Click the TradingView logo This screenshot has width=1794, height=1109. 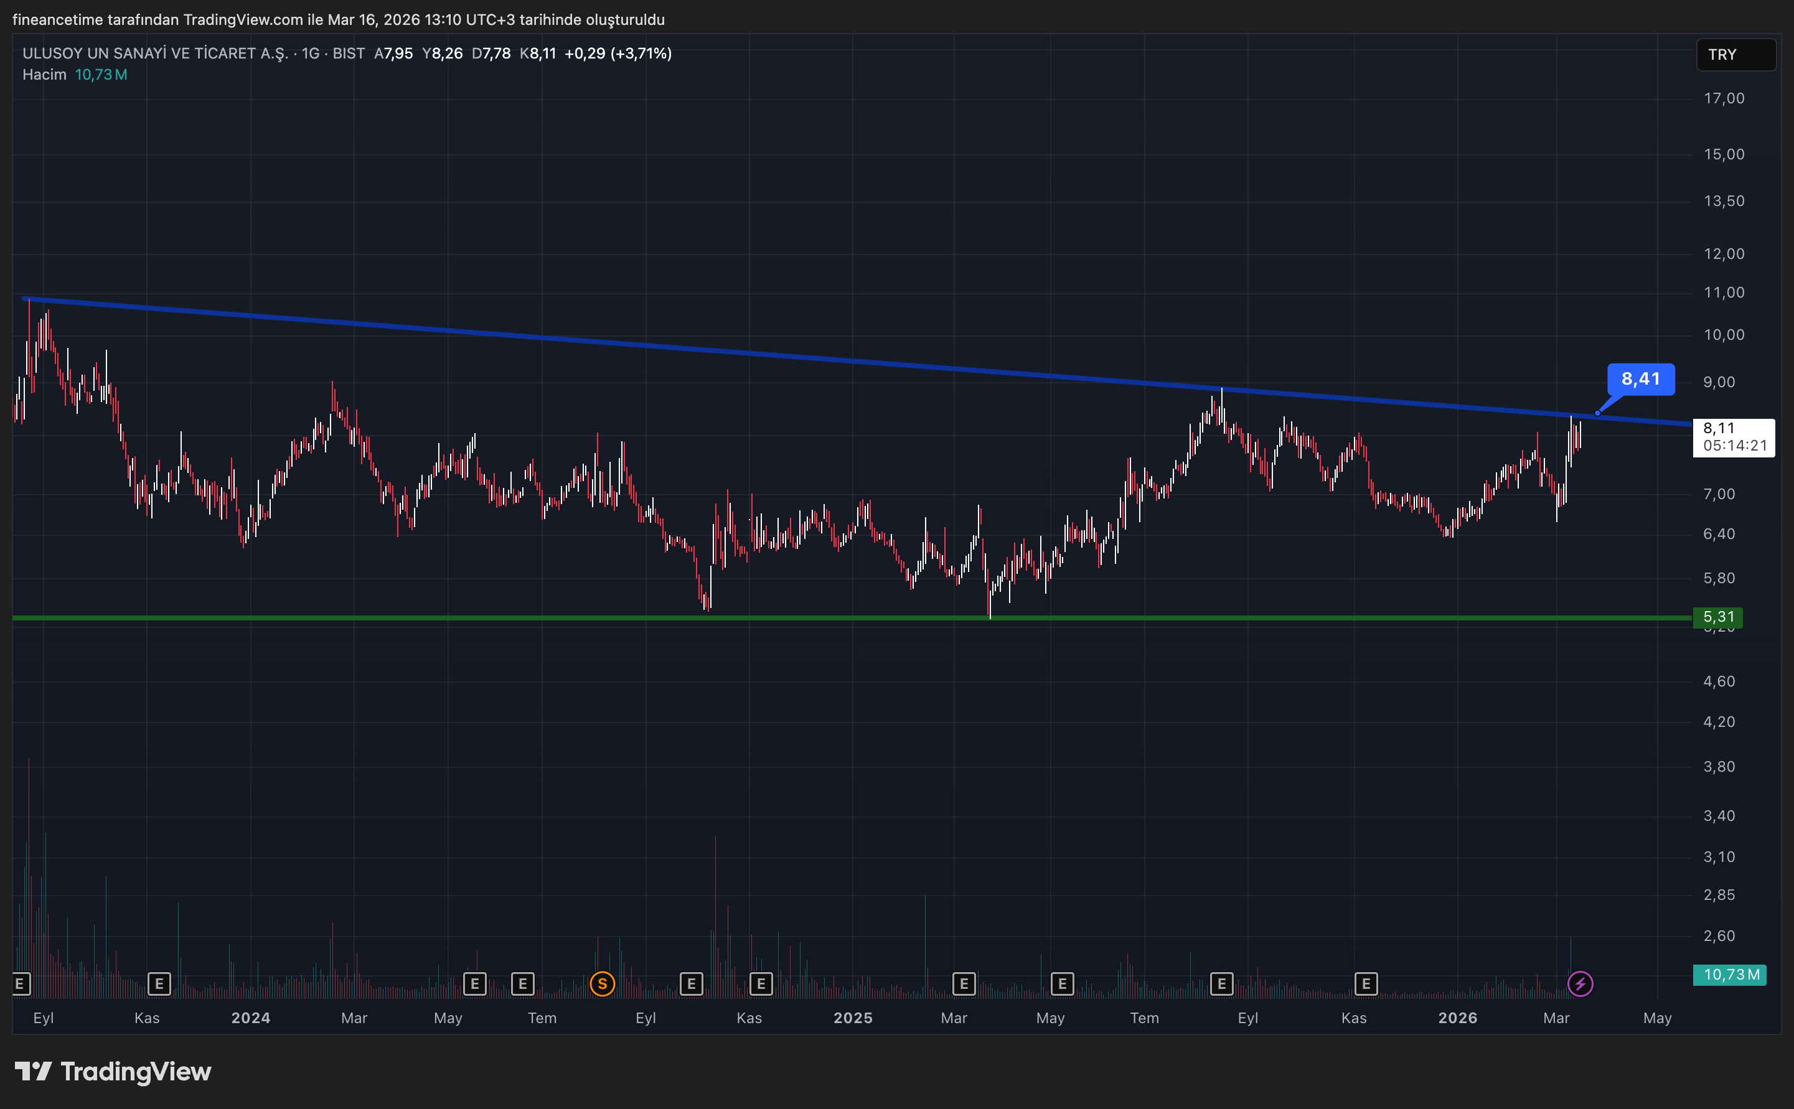click(x=113, y=1072)
